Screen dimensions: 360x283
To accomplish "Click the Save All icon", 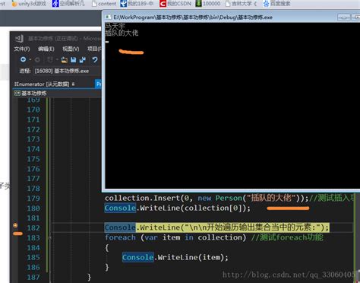I will (83, 60).
